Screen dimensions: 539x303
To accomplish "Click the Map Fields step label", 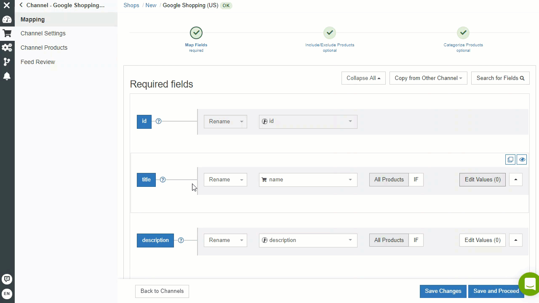I will pos(196,45).
